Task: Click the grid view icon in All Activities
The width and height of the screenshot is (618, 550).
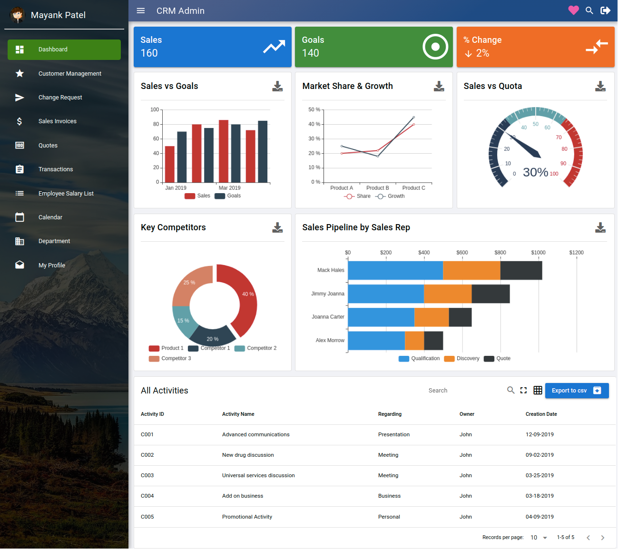Action: coord(538,390)
